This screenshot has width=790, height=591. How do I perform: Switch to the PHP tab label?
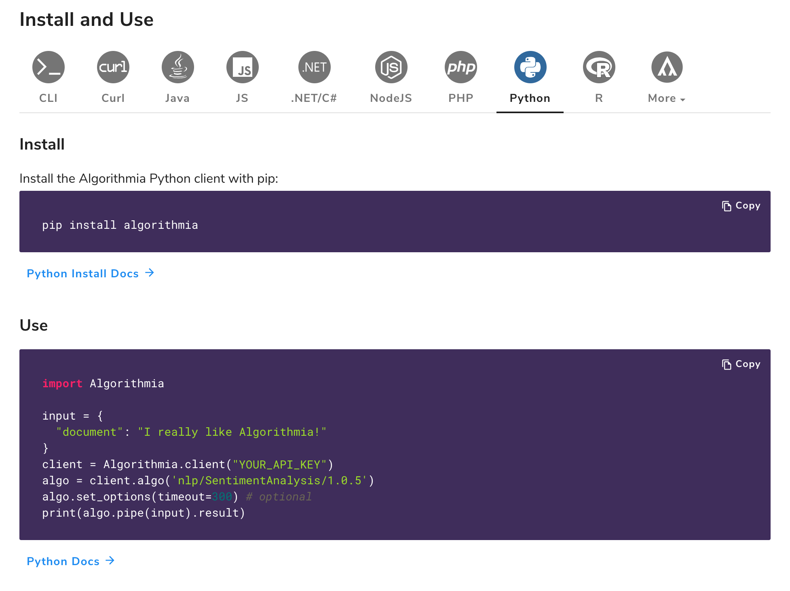pyautogui.click(x=460, y=98)
